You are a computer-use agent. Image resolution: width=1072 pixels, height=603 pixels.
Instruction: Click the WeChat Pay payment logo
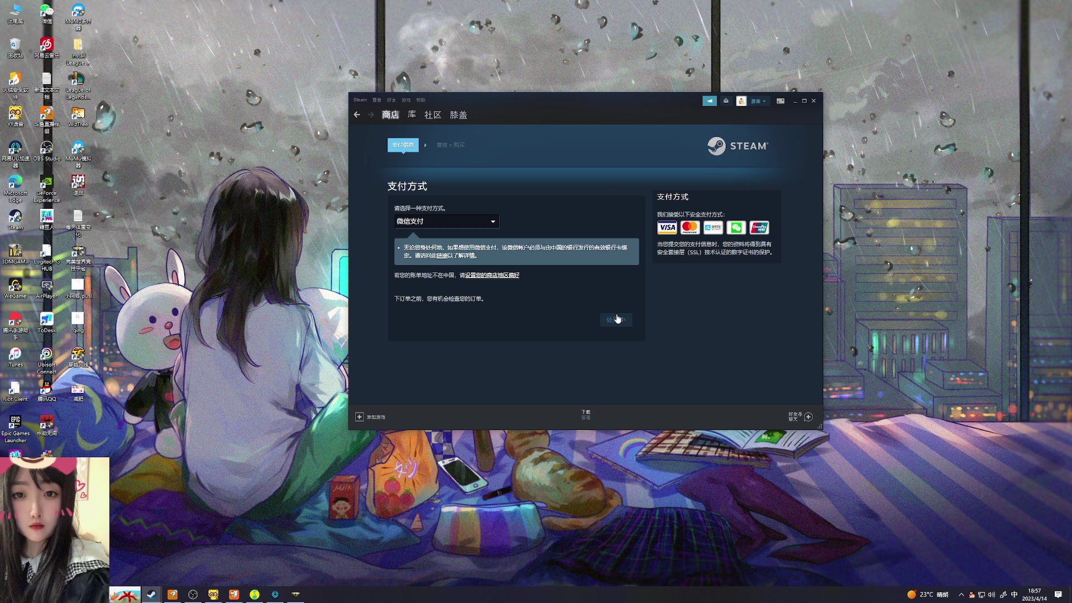pos(736,228)
